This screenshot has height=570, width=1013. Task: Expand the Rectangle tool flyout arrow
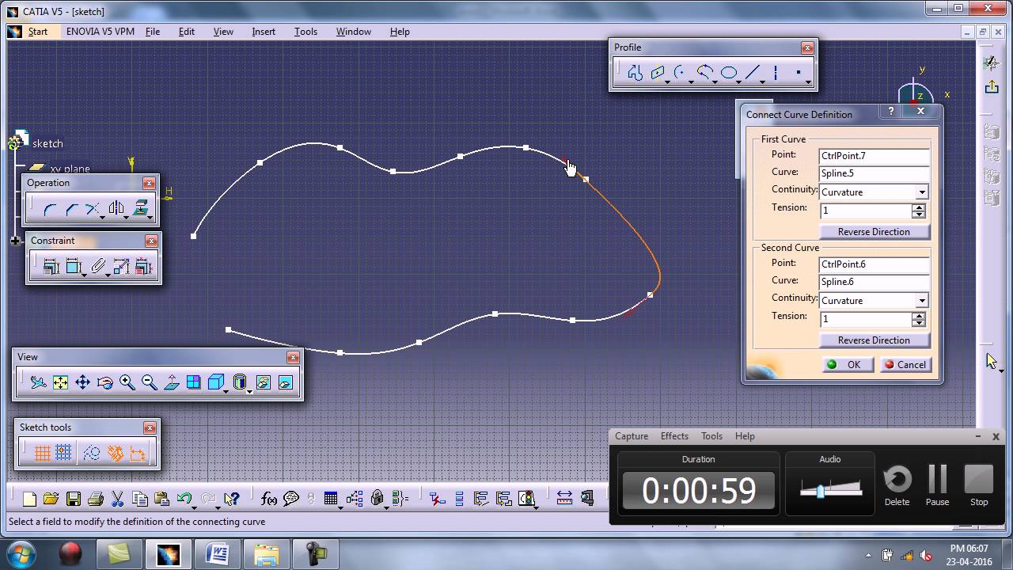(668, 82)
